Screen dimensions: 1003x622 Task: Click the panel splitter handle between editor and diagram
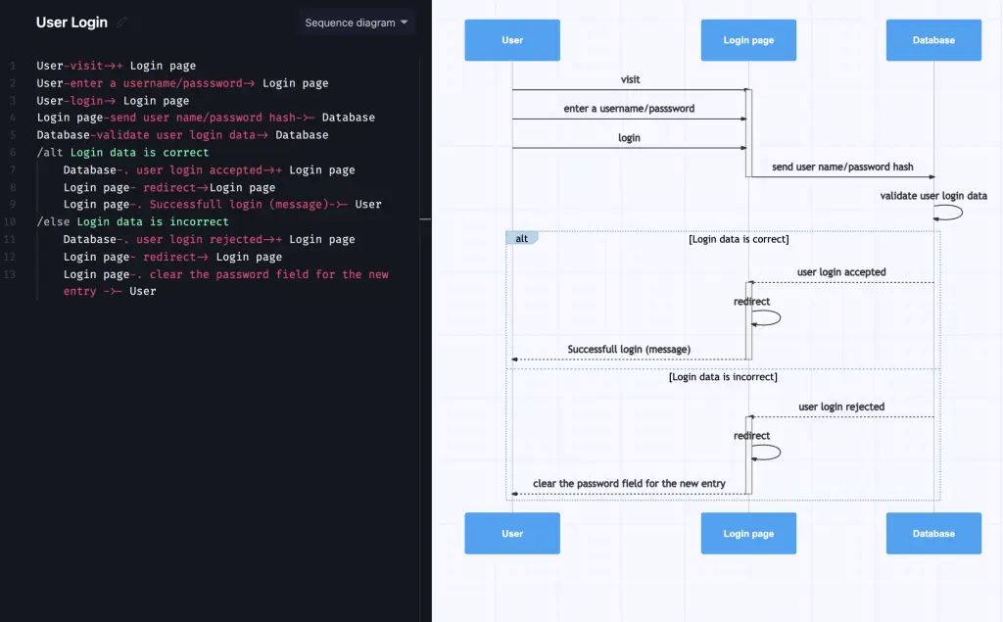tap(425, 219)
